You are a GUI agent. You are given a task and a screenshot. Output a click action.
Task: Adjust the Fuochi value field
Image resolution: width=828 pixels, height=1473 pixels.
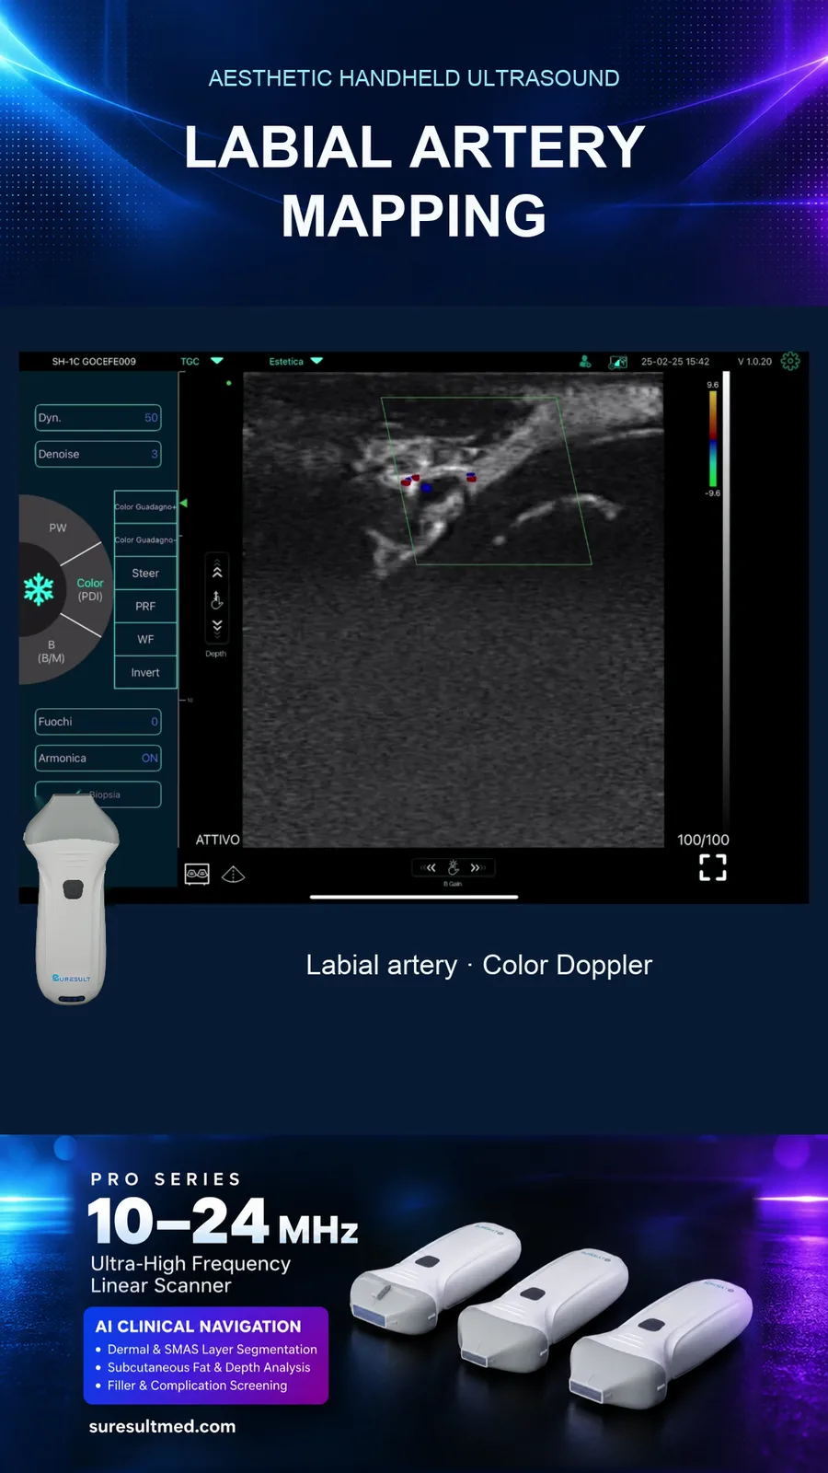click(x=98, y=721)
